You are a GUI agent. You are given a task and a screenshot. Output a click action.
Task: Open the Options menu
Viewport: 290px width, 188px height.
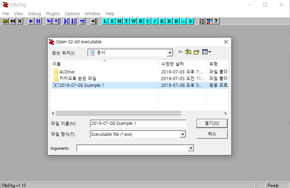(72, 13)
